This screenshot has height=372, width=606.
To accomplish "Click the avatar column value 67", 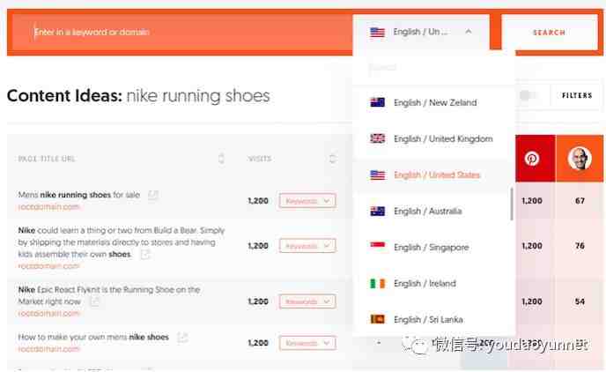I will (580, 201).
